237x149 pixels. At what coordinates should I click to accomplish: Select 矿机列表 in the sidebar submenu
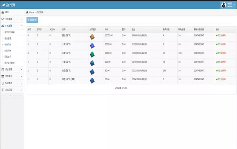(x=8, y=51)
